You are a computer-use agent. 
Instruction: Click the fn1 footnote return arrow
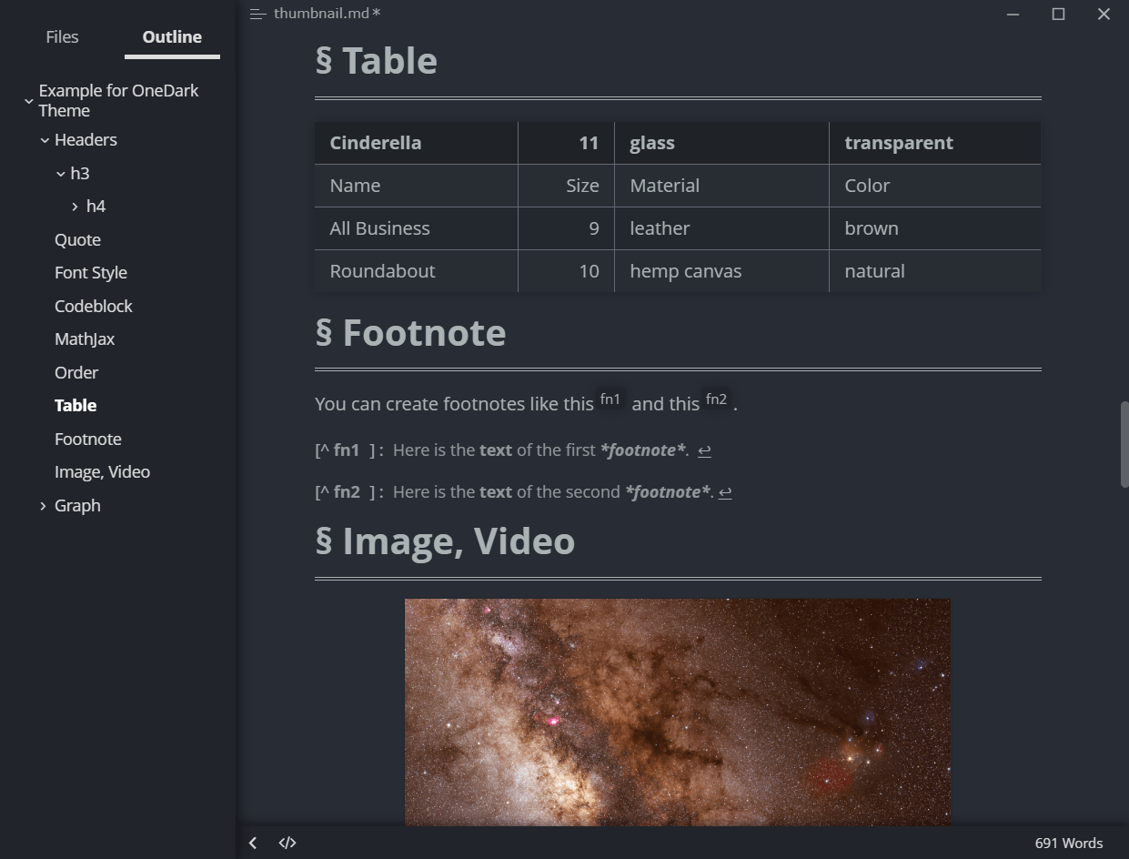tap(704, 450)
